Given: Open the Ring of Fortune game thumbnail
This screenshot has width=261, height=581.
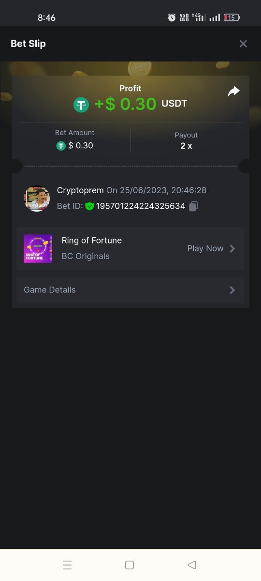Looking at the screenshot, I should tap(38, 248).
